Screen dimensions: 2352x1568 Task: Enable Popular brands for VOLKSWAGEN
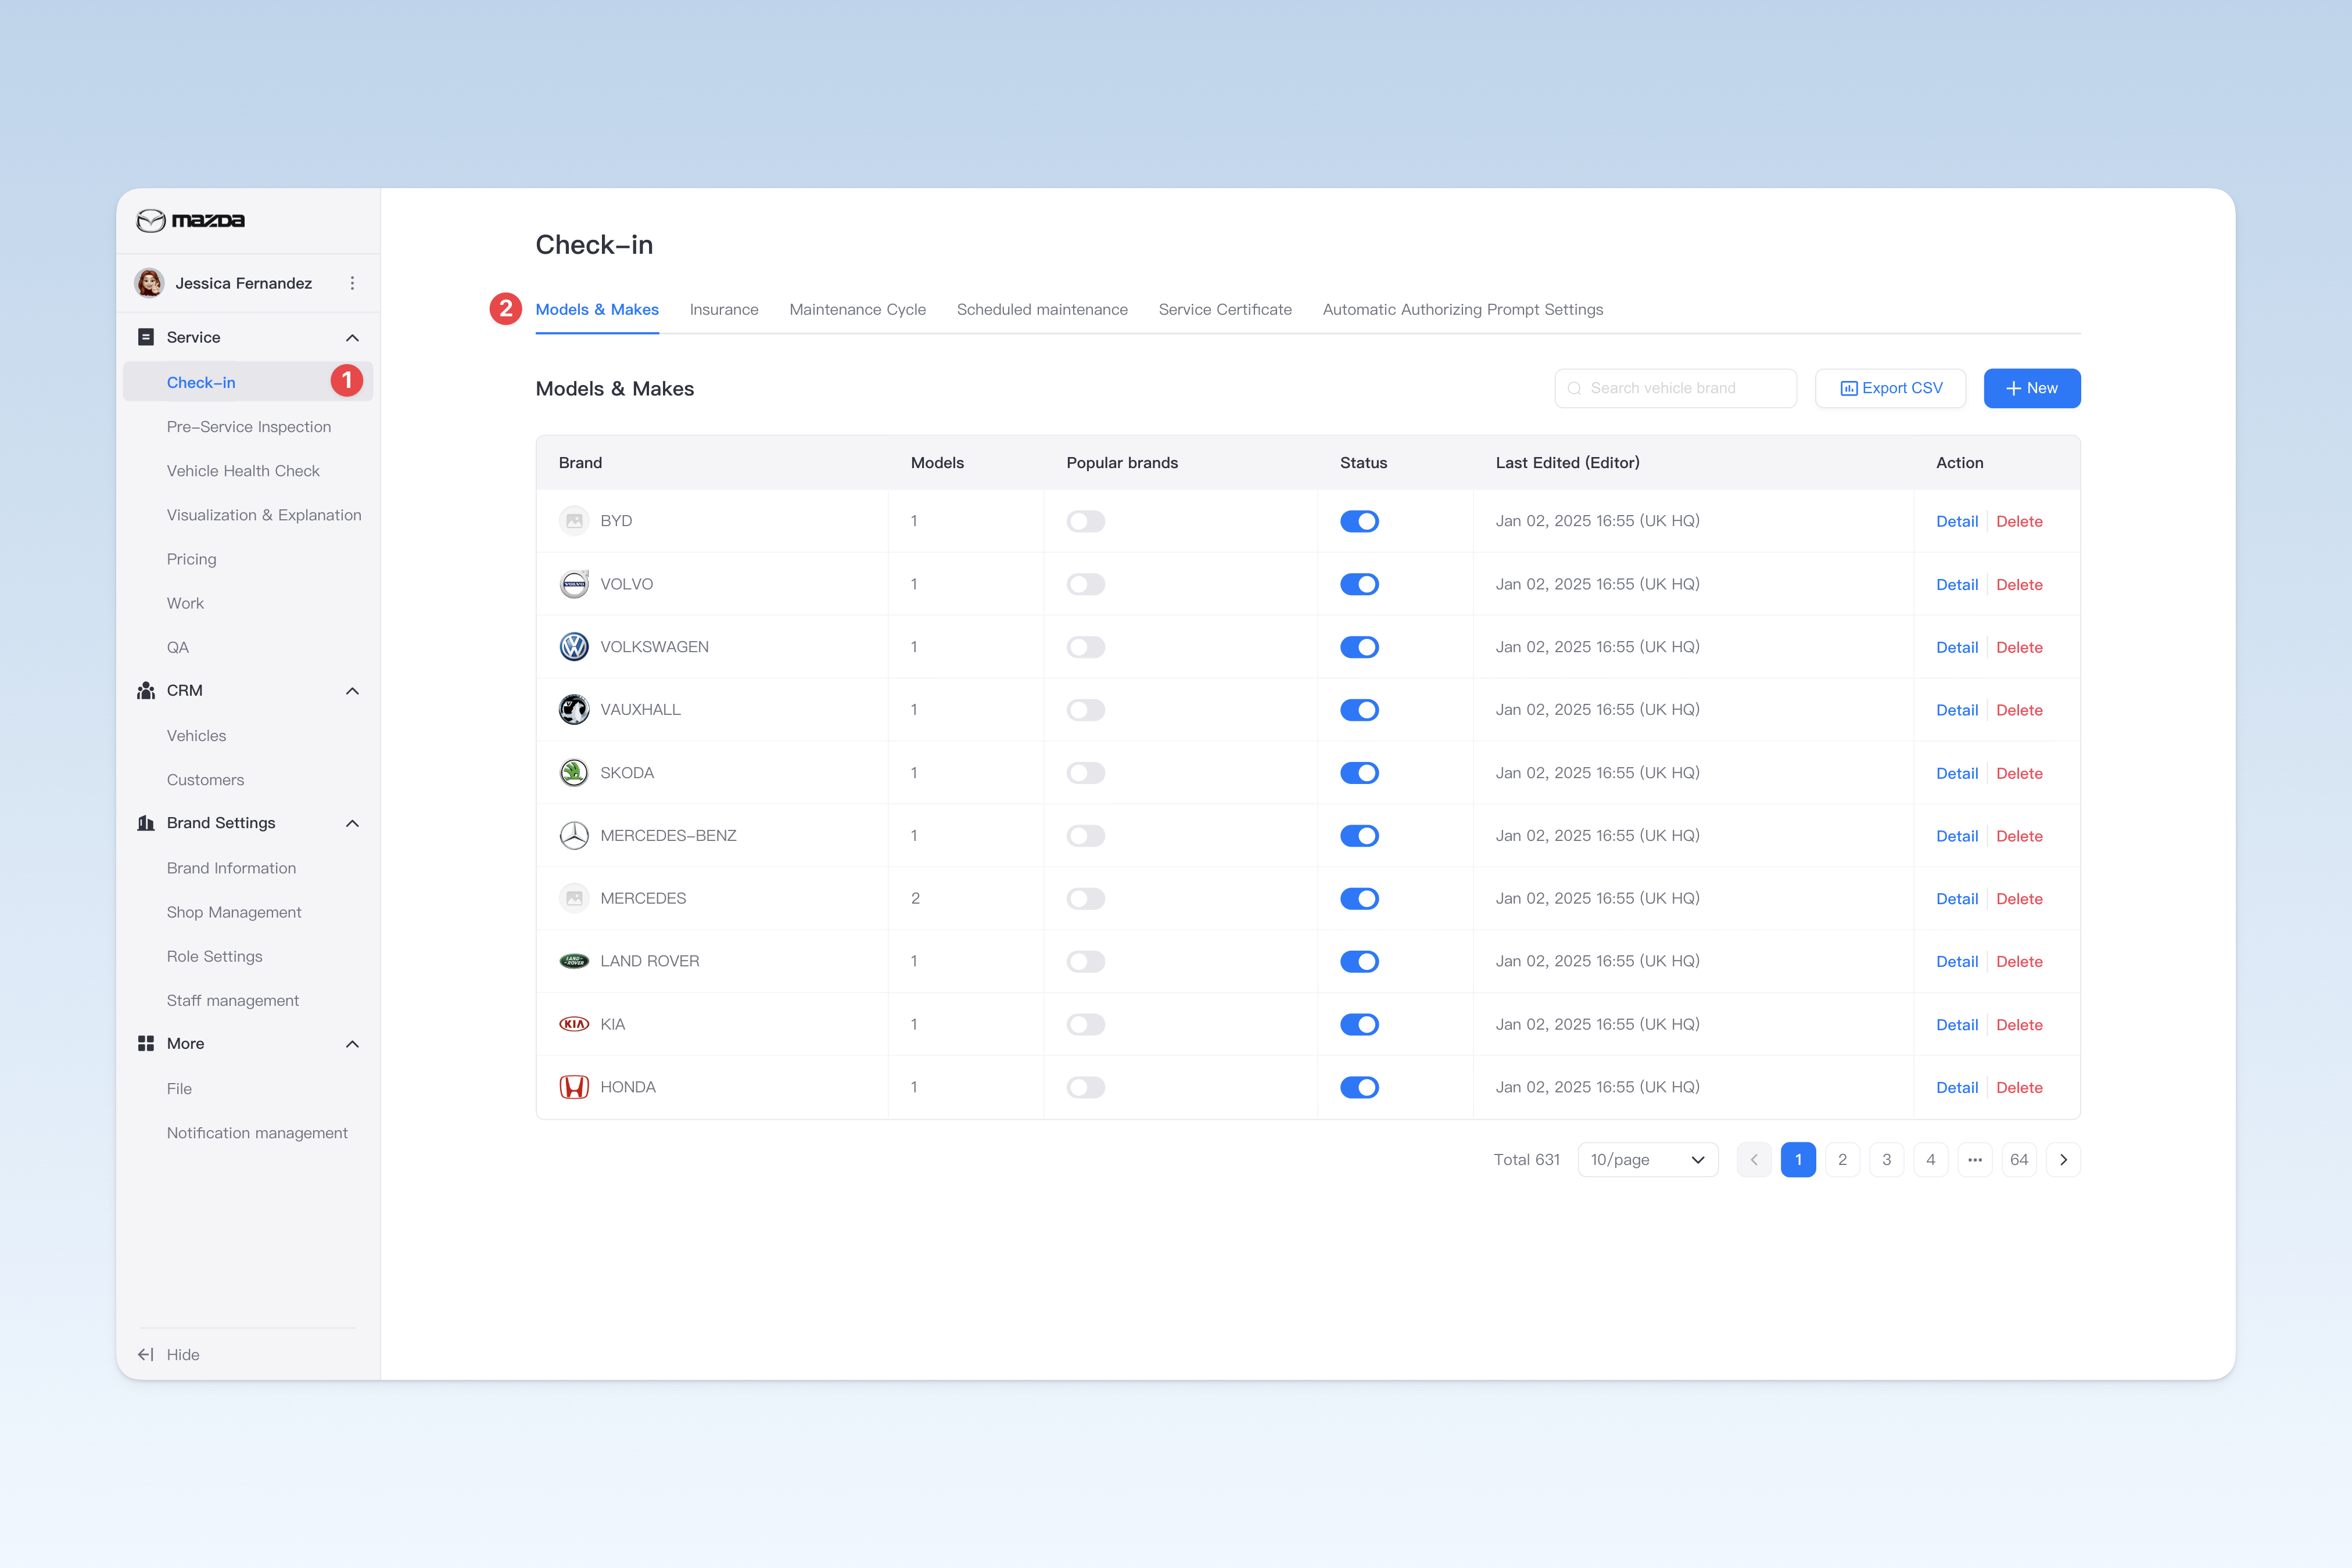pos(1085,647)
